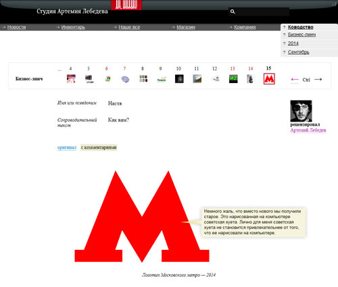Focus the dark search input field
The height and width of the screenshot is (287, 338).
click(x=262, y=11)
